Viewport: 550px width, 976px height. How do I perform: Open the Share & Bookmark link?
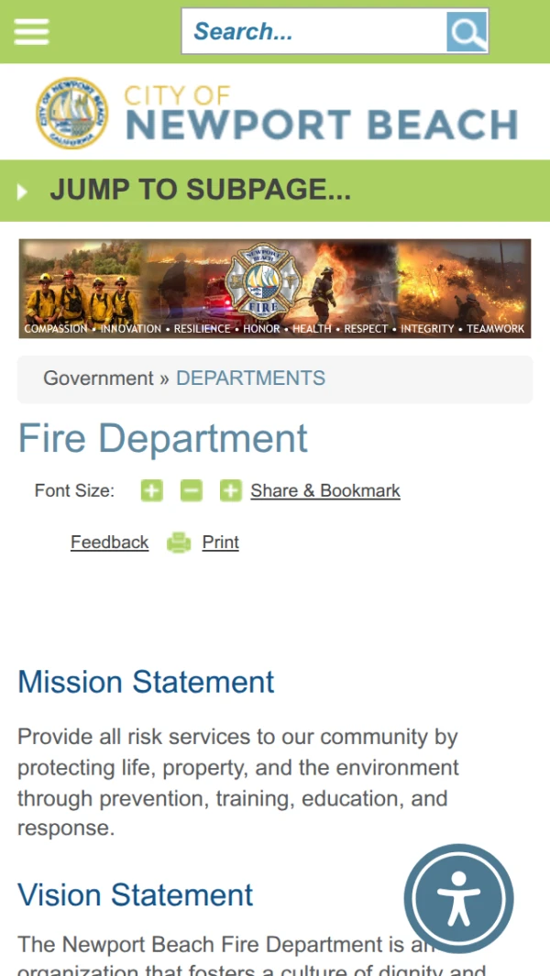click(325, 491)
